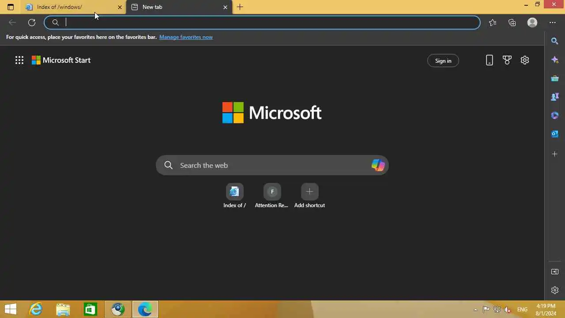Open a new tab with plus button
Image resolution: width=565 pixels, height=318 pixels.
tap(240, 7)
